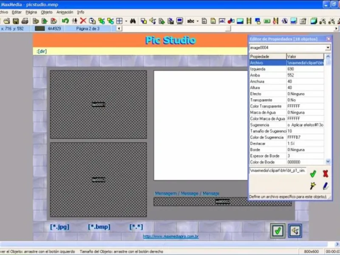This screenshot has width=340, height=255.
Task: Open the Editar menu
Action: [17, 12]
